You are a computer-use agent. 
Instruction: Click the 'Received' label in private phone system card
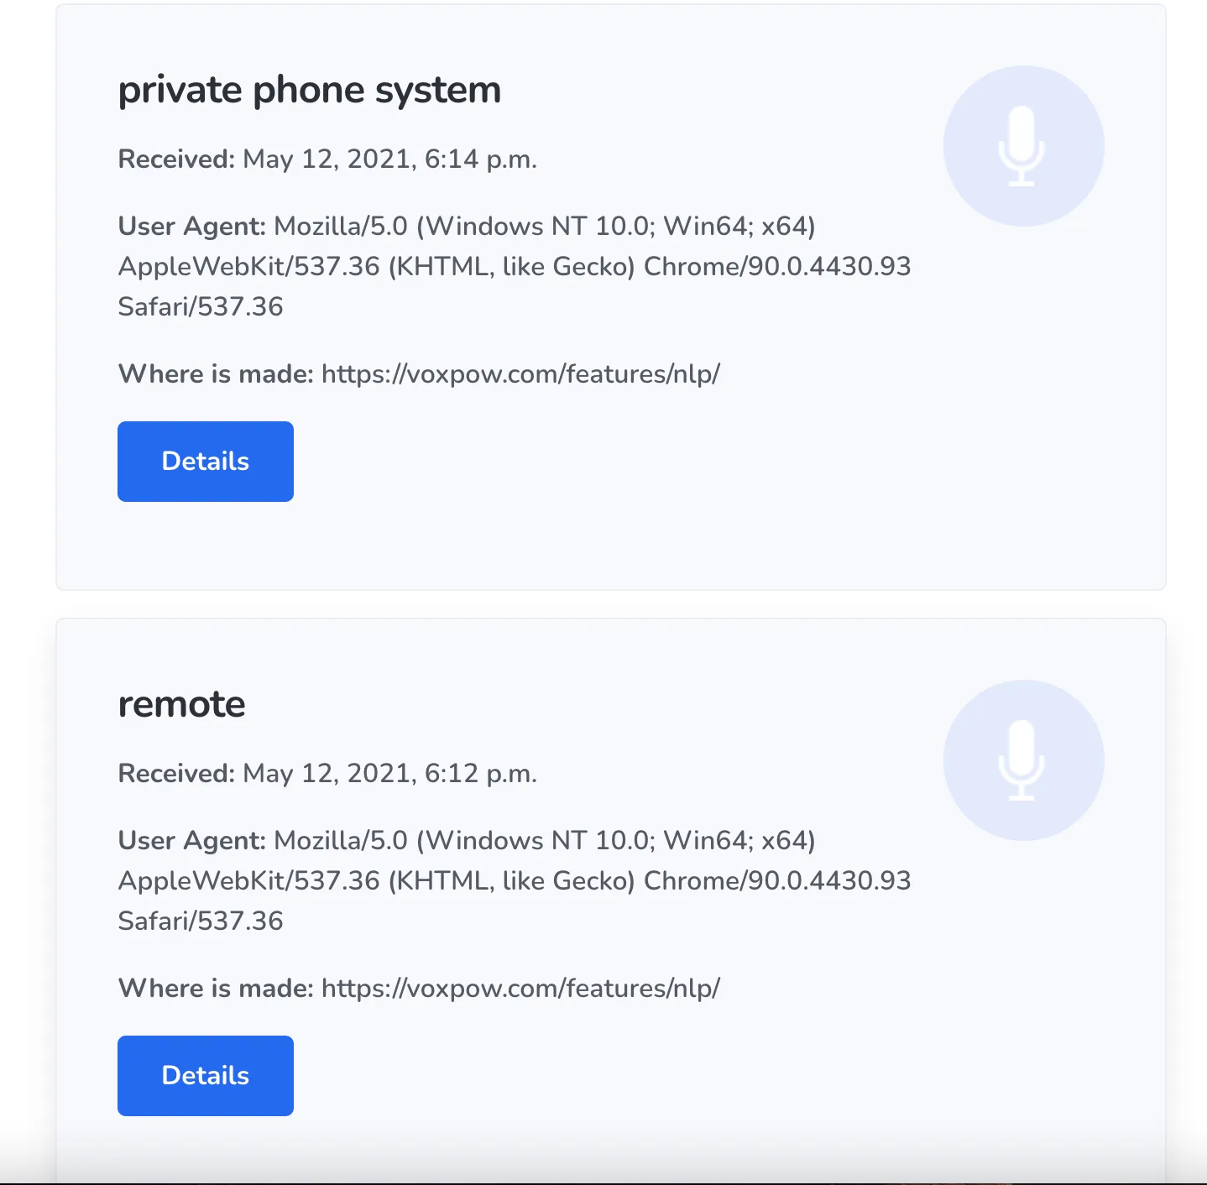(x=176, y=159)
